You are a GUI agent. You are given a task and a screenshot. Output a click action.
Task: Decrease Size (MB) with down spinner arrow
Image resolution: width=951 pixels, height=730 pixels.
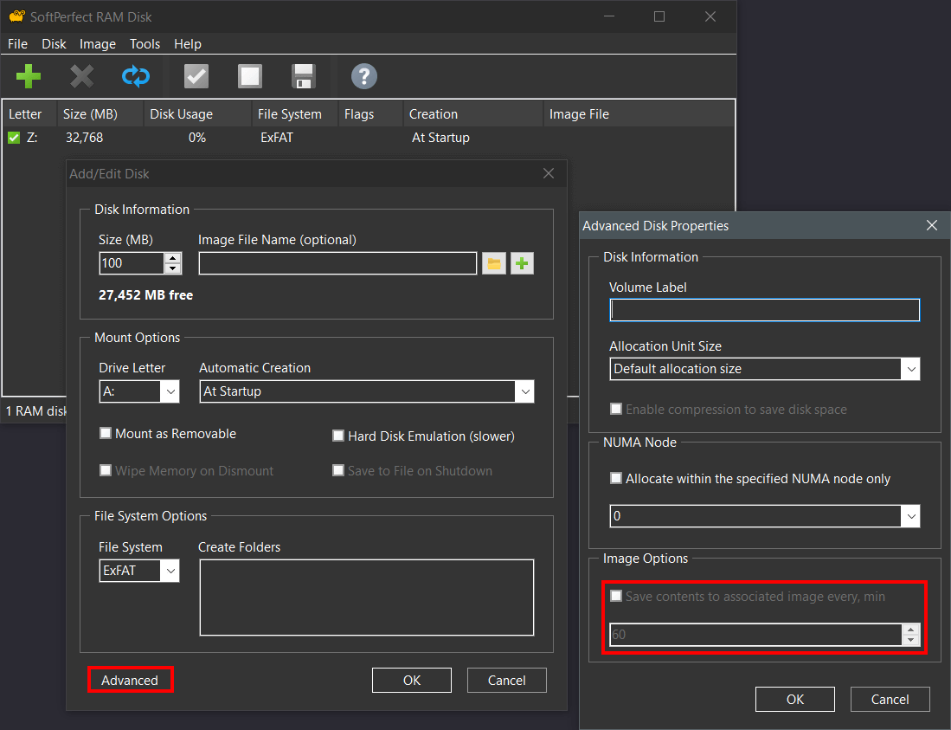173,268
